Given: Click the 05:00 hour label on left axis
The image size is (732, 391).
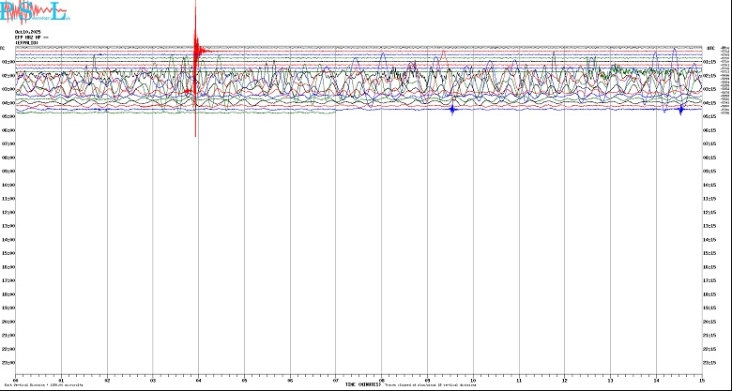Looking at the screenshot, I should [8, 116].
